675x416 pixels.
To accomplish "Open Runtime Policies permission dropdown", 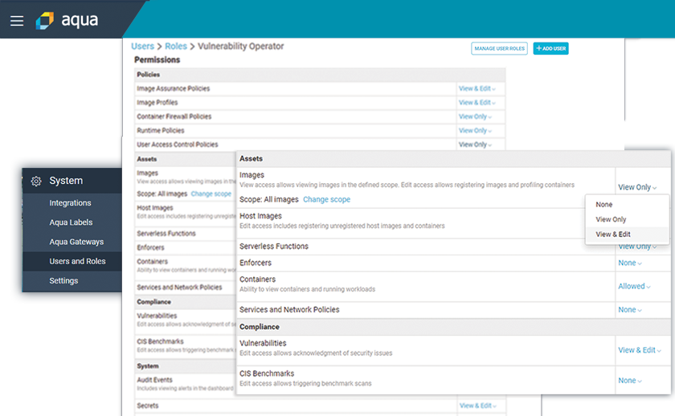I will (x=475, y=130).
